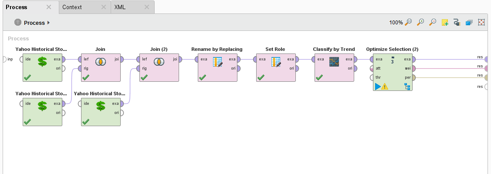This screenshot has height=174, width=491.
Task: Open the subprocess icon on Optimize Selection (2)
Action: (408, 87)
